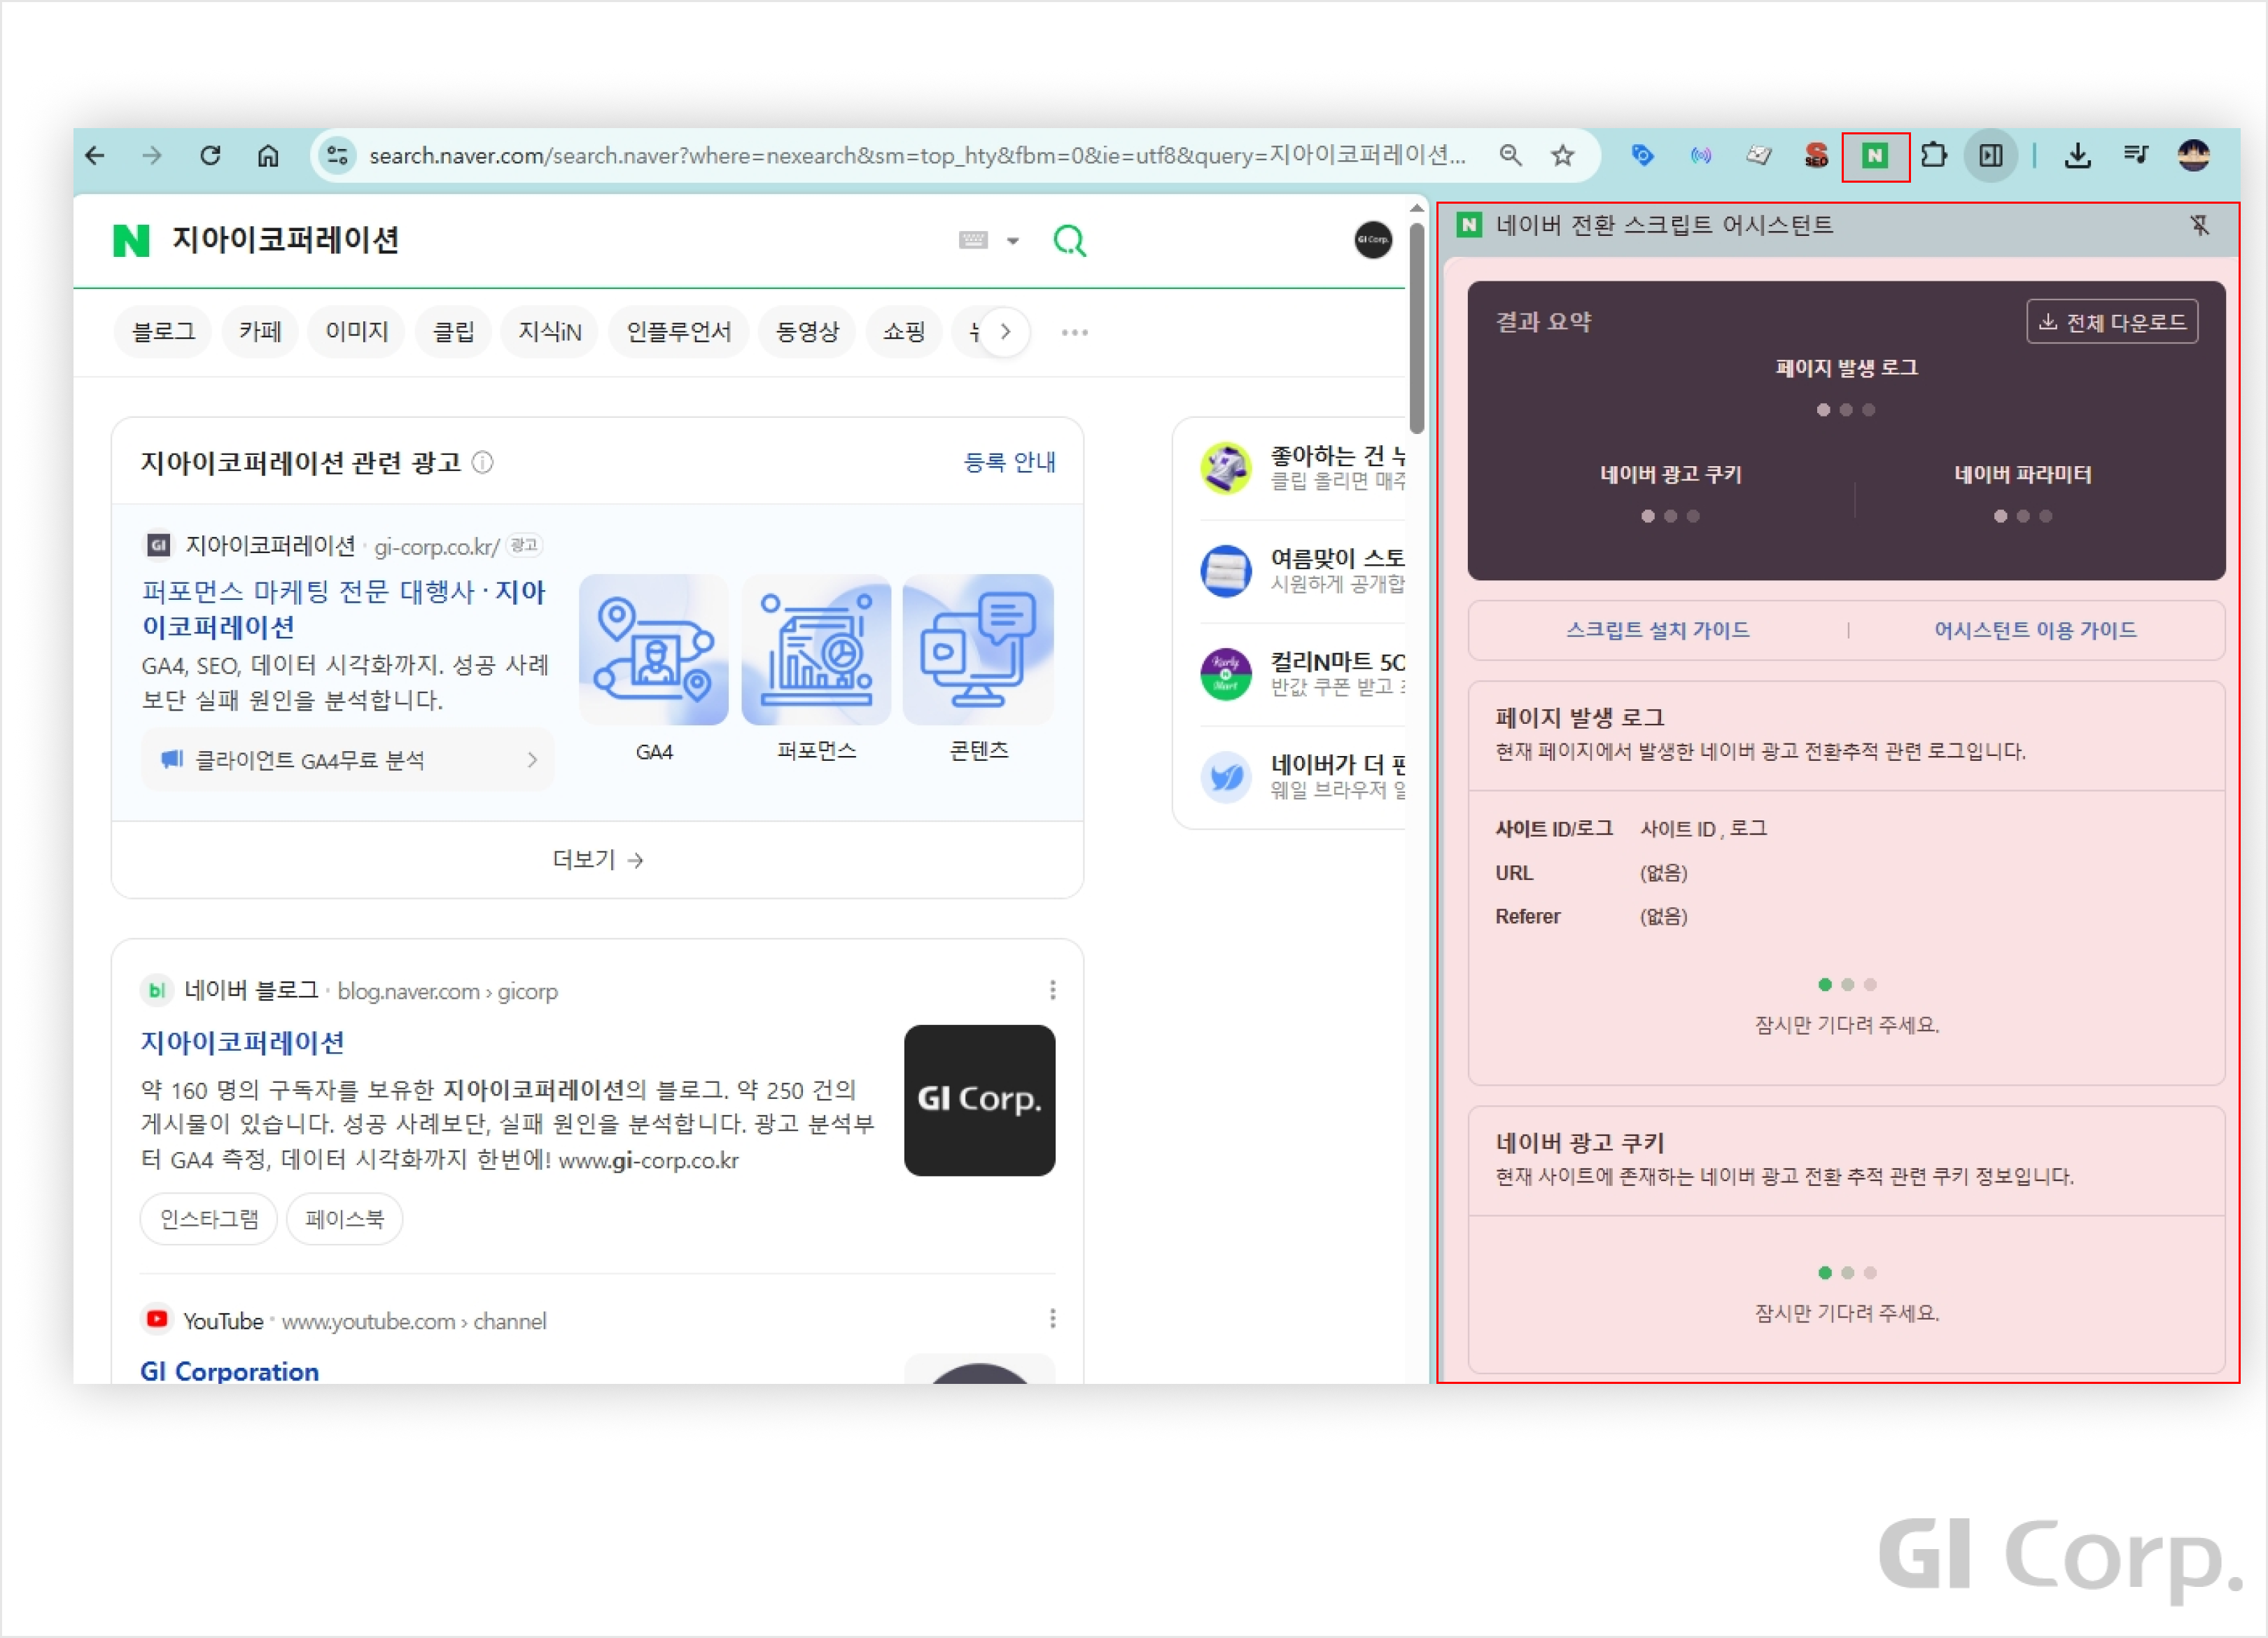View site information icon in address bar
Viewport: 2268px width, 1638px height.
338,156
